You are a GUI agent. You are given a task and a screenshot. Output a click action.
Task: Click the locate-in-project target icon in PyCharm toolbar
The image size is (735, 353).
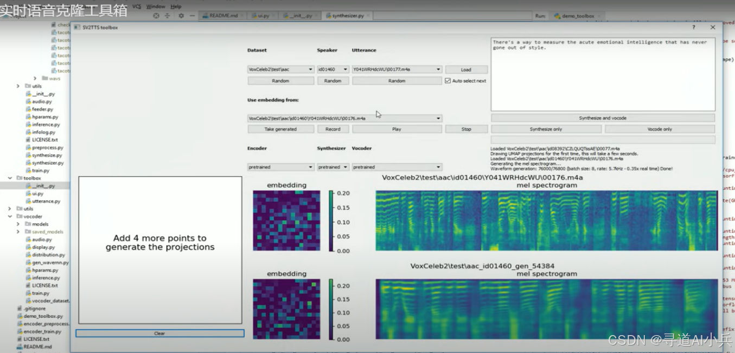pyautogui.click(x=156, y=16)
